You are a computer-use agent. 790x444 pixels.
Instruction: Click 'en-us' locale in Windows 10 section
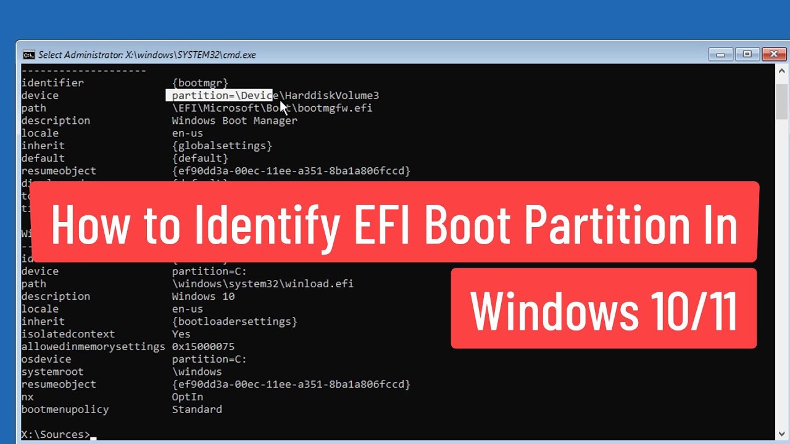[187, 309]
